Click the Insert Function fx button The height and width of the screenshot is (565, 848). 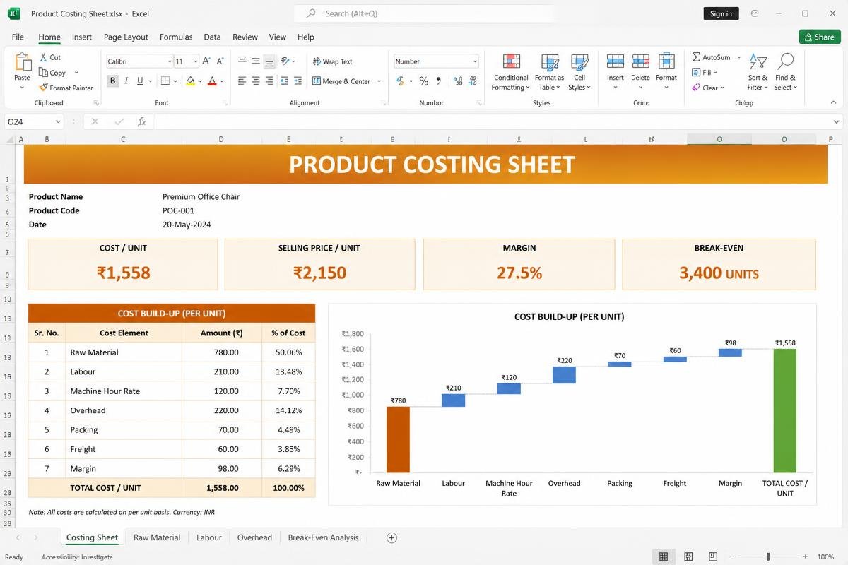pos(141,121)
